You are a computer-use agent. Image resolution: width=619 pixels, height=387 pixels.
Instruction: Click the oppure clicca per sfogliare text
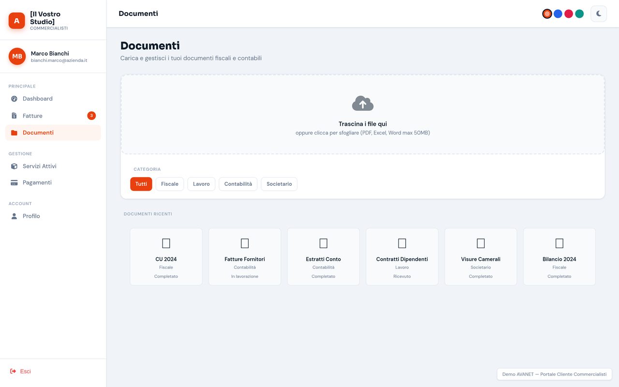(363, 133)
